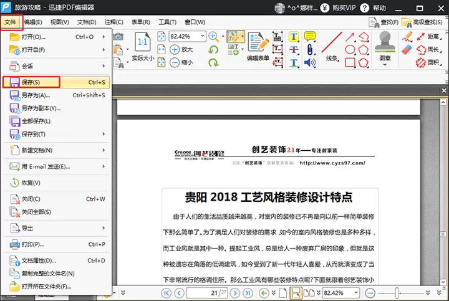Pick the Stamp tool icon
The height and width of the screenshot is (301, 449).
click(385, 42)
